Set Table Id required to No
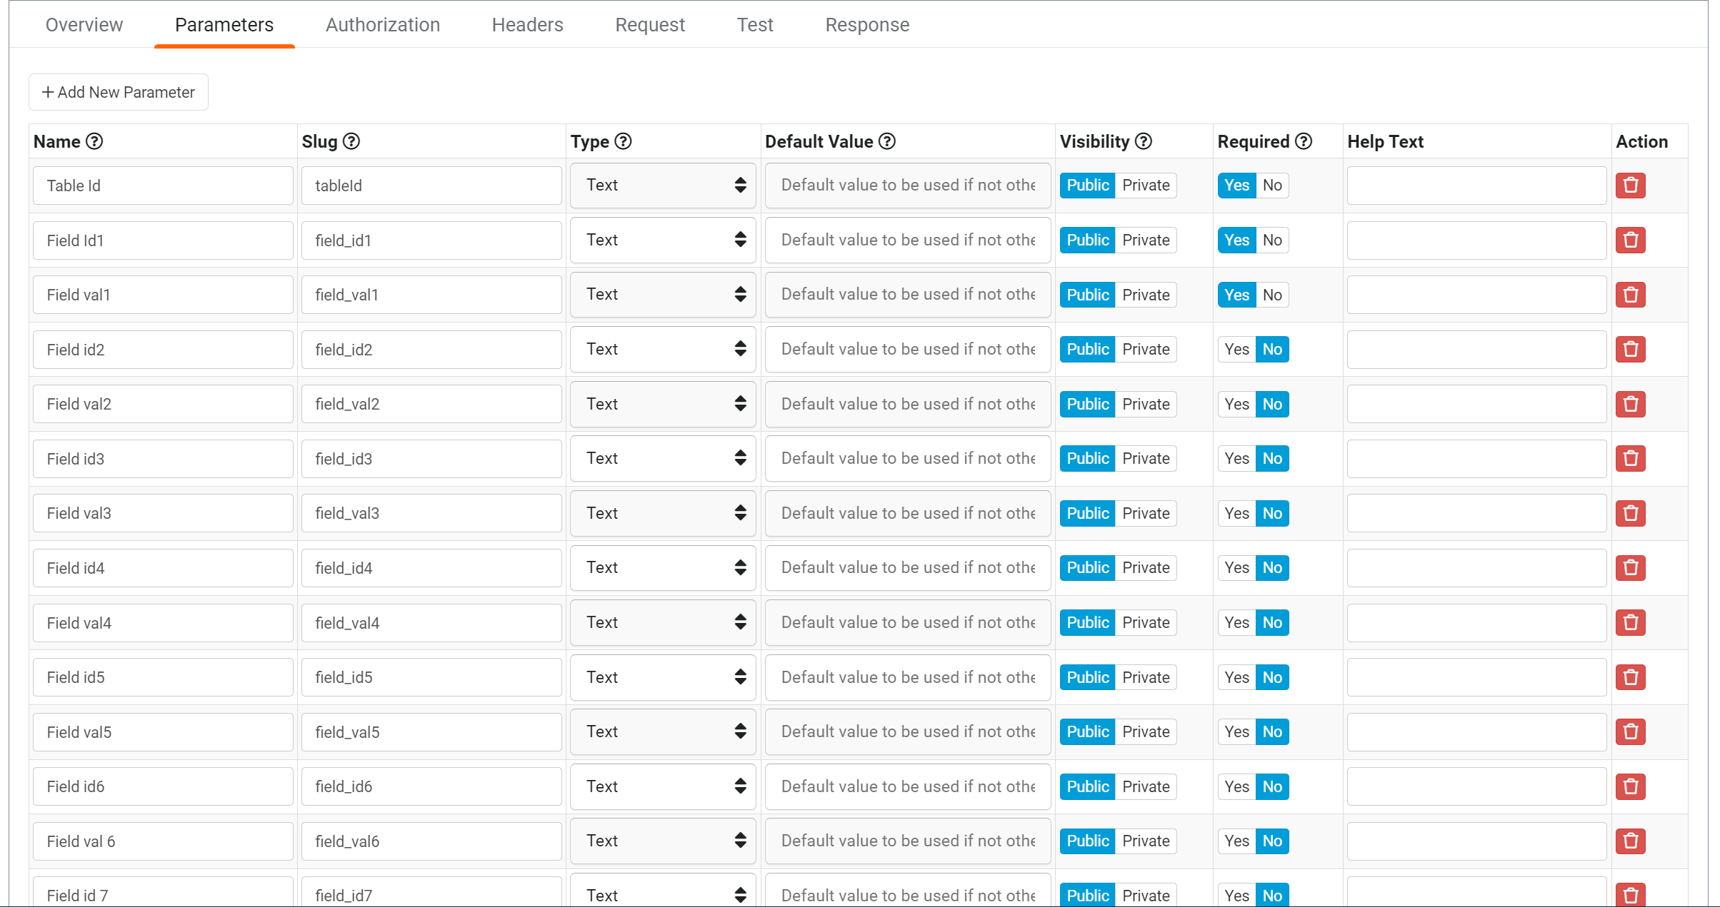Screen dimensions: 1720x907 pyautogui.click(x=1271, y=185)
